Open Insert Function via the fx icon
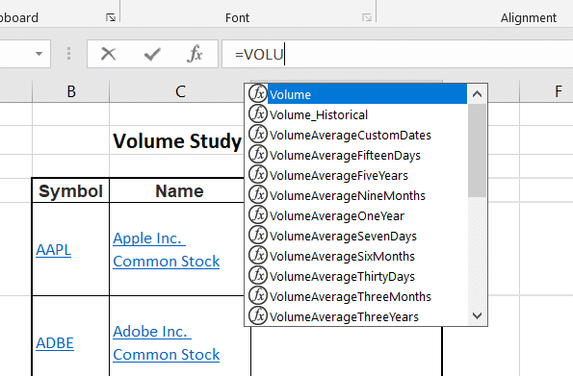573x376 pixels. pyautogui.click(x=195, y=54)
